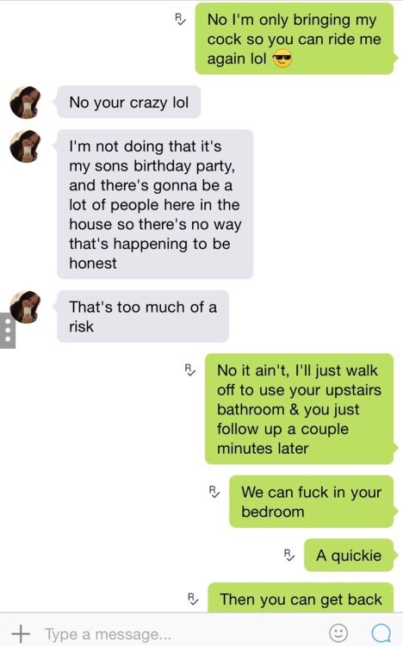Tap read receipt beside the bedroom message
Image resolution: width=403 pixels, height=646 pixels.
[x=214, y=492]
